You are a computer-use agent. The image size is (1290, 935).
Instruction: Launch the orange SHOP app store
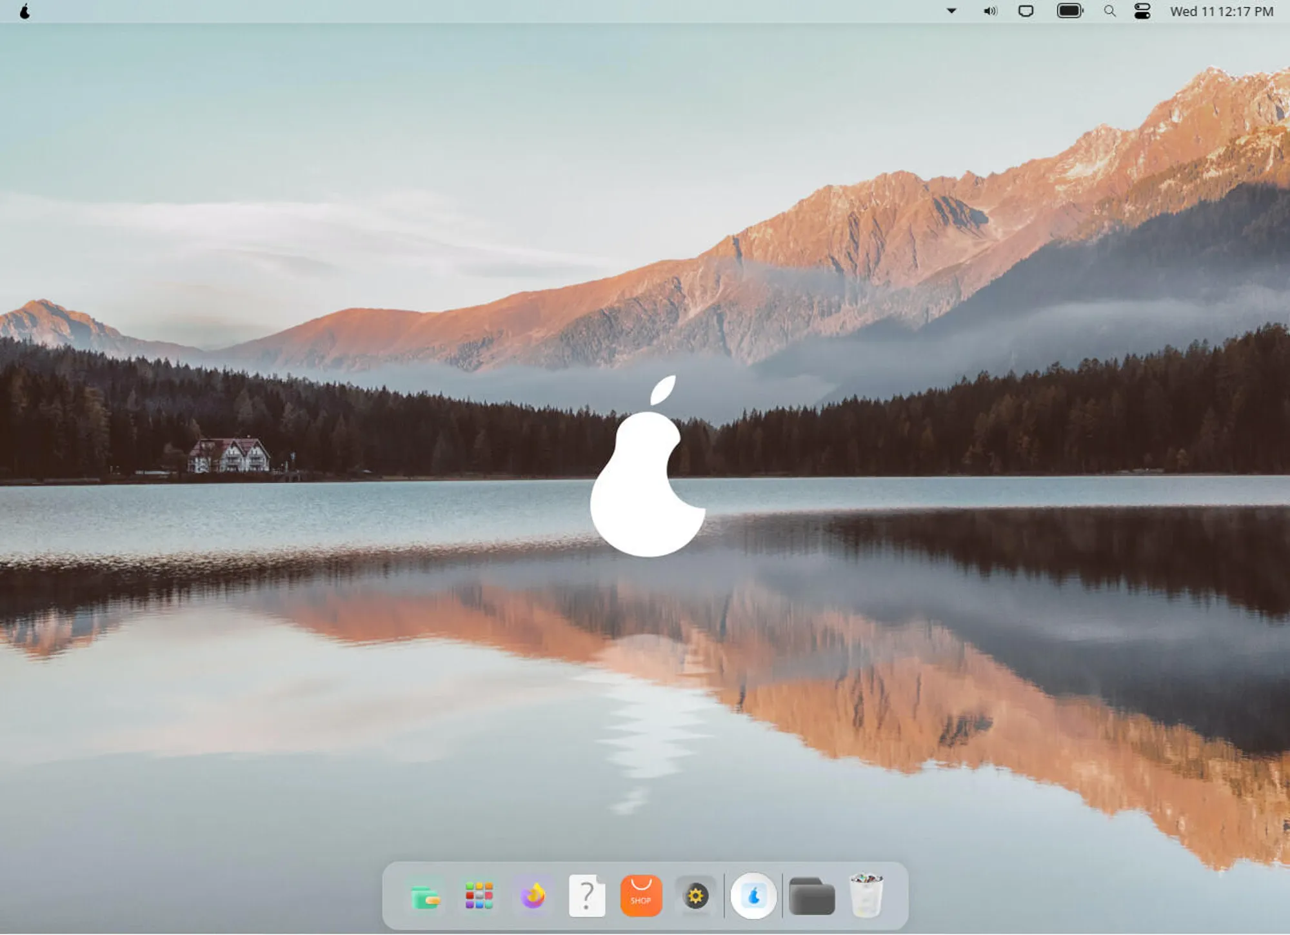coord(641,896)
